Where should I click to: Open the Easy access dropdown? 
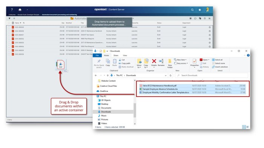[x=181, y=63]
